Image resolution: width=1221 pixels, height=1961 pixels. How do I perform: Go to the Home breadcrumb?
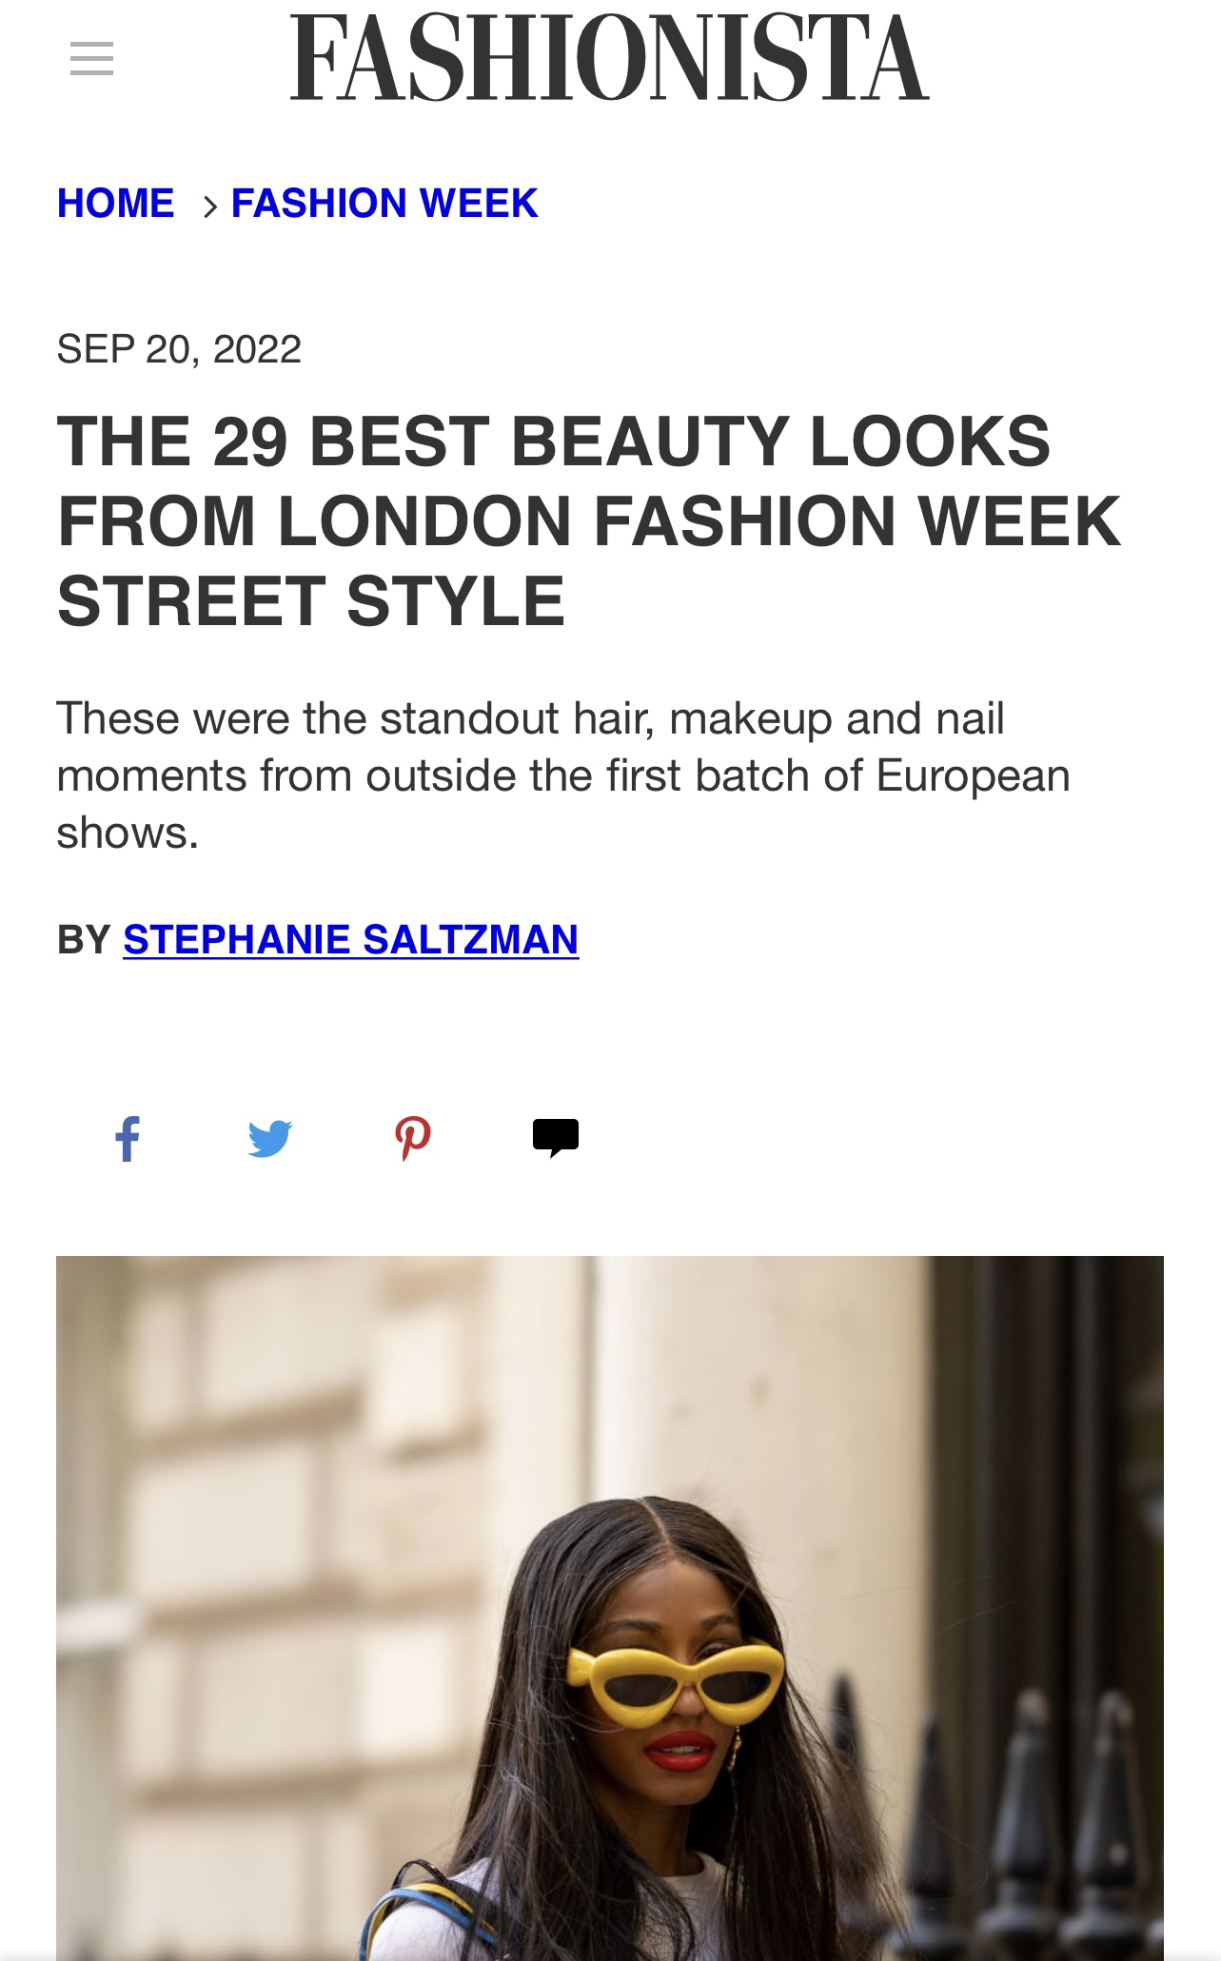[x=116, y=204]
